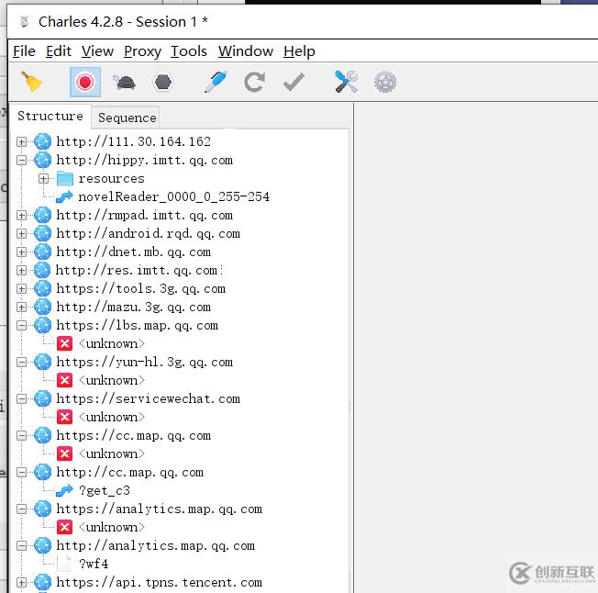This screenshot has height=593, width=598.
Task: Collapse the http://analytics.map.qq.com node
Action: pyautogui.click(x=22, y=545)
